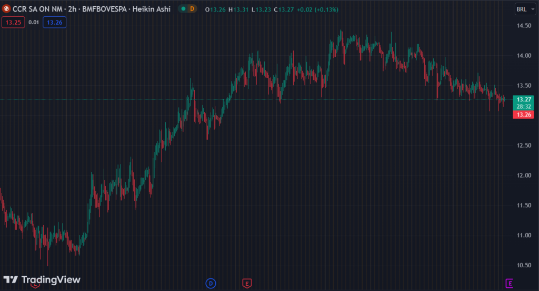This screenshot has width=539, height=291.
Task: Click the 12.00 price axis label
Action: point(524,175)
